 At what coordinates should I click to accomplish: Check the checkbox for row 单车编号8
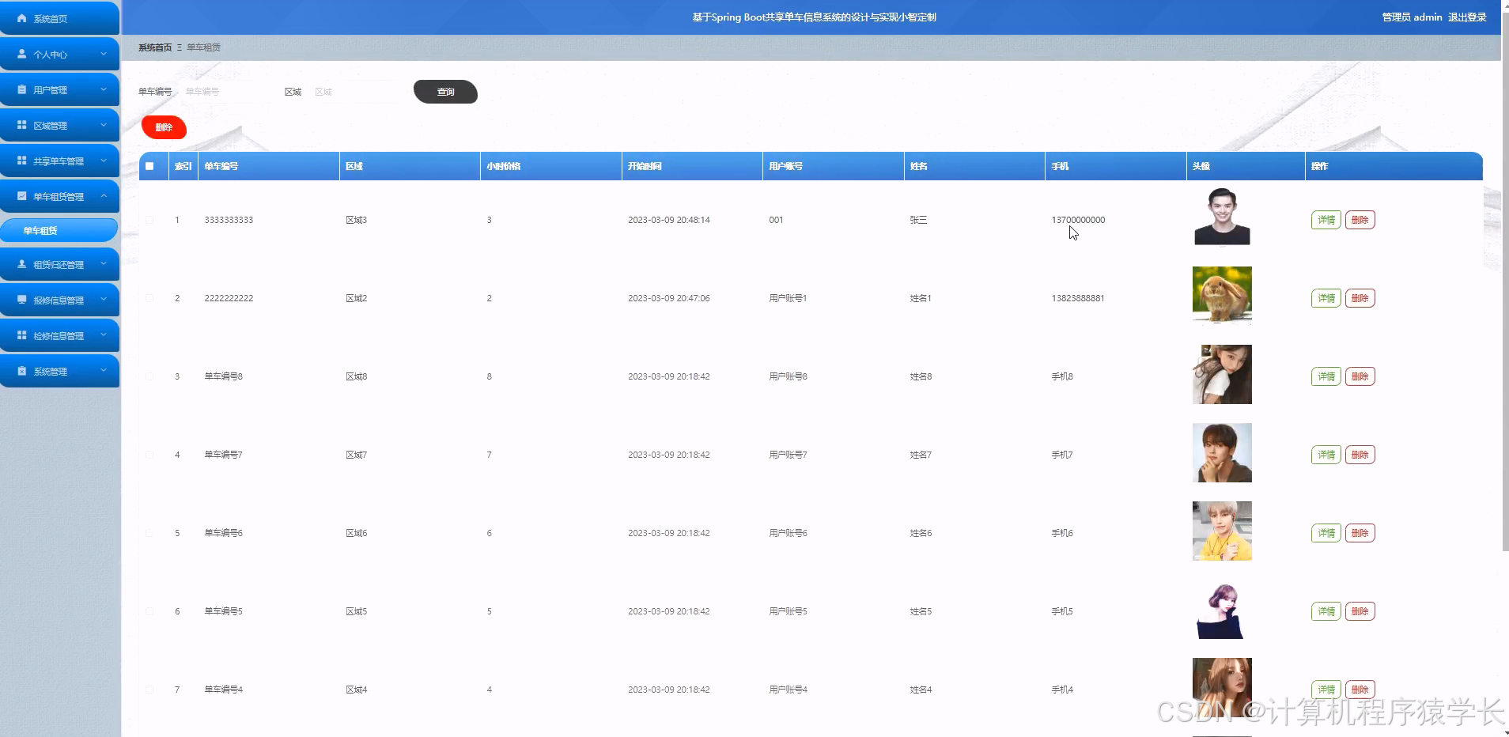tap(149, 376)
